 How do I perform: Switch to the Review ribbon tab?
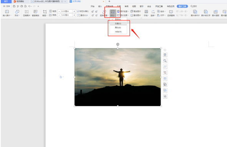tap(126, 6)
